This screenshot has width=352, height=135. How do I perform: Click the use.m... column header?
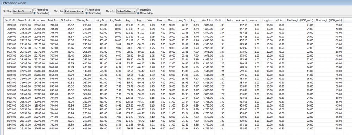(254, 20)
